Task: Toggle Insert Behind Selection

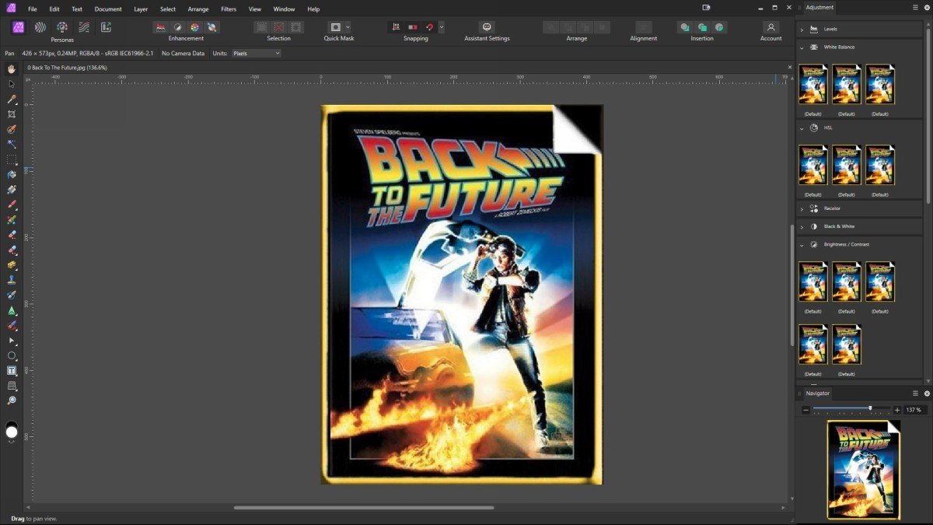Action: point(684,26)
